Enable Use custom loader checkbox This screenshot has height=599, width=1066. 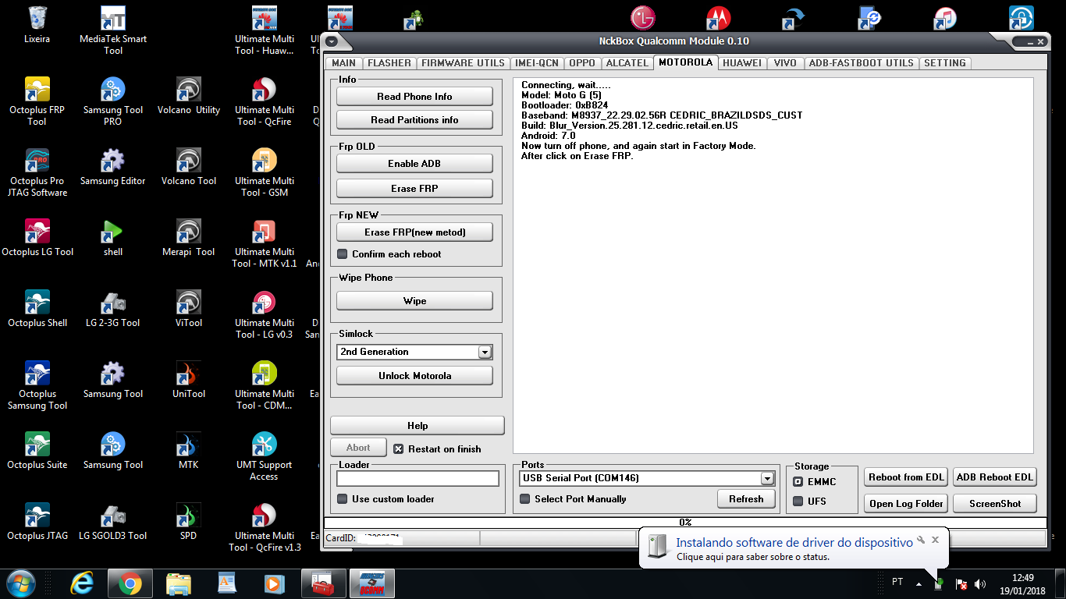342,499
